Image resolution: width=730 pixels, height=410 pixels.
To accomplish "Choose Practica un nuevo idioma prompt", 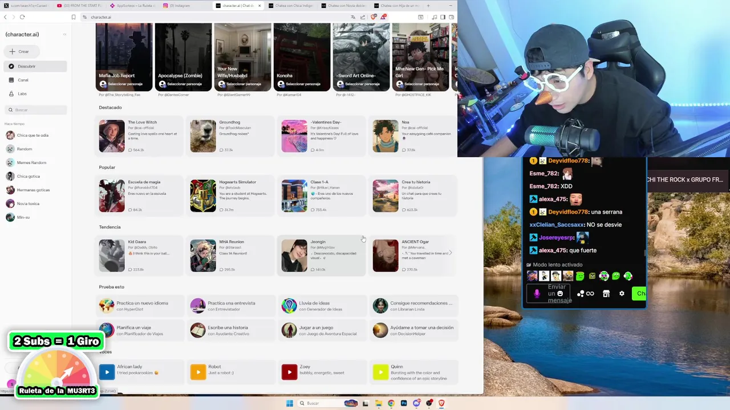I will 140,306.
